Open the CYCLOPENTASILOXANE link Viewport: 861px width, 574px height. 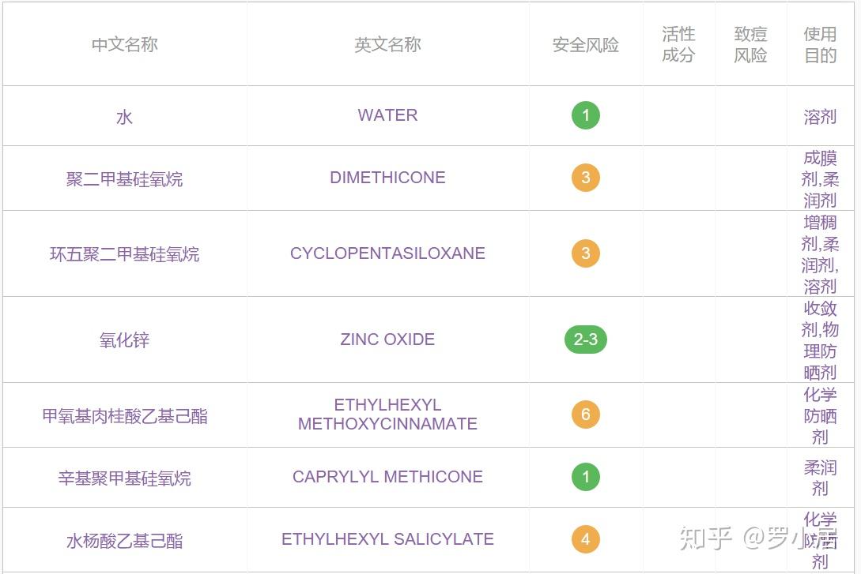click(x=387, y=253)
